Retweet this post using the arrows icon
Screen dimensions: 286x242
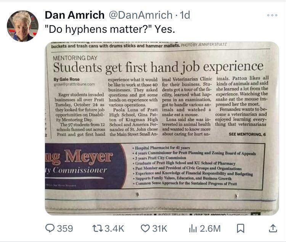click(96, 228)
